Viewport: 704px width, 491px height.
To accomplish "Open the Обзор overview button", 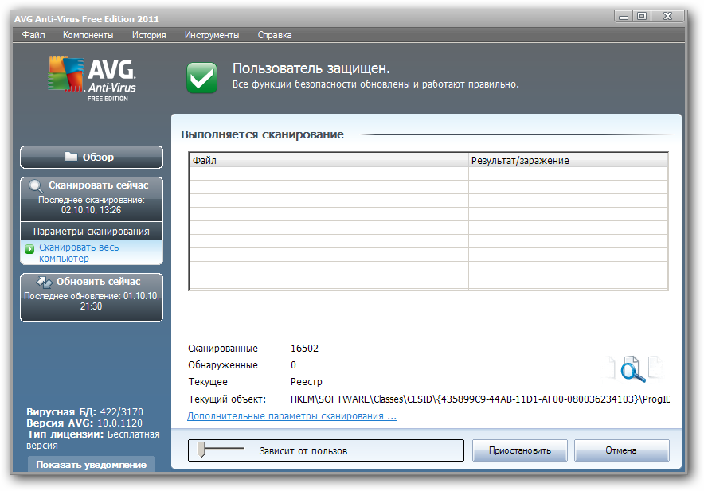I will pos(92,157).
